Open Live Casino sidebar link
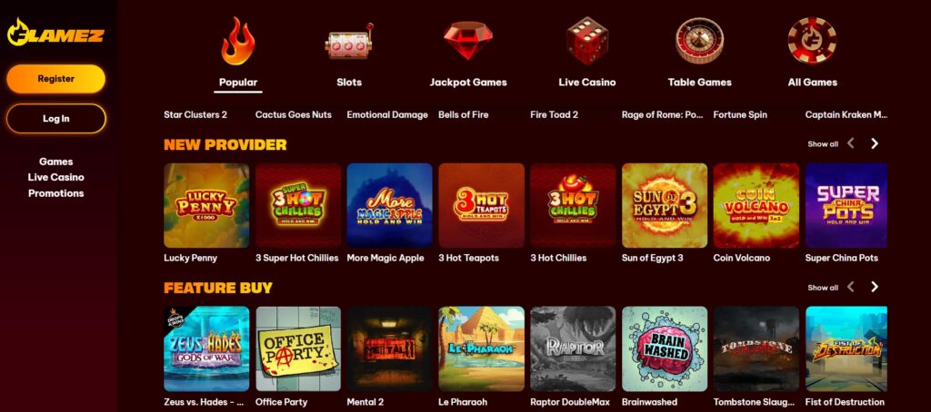This screenshot has height=412, width=931. click(55, 177)
